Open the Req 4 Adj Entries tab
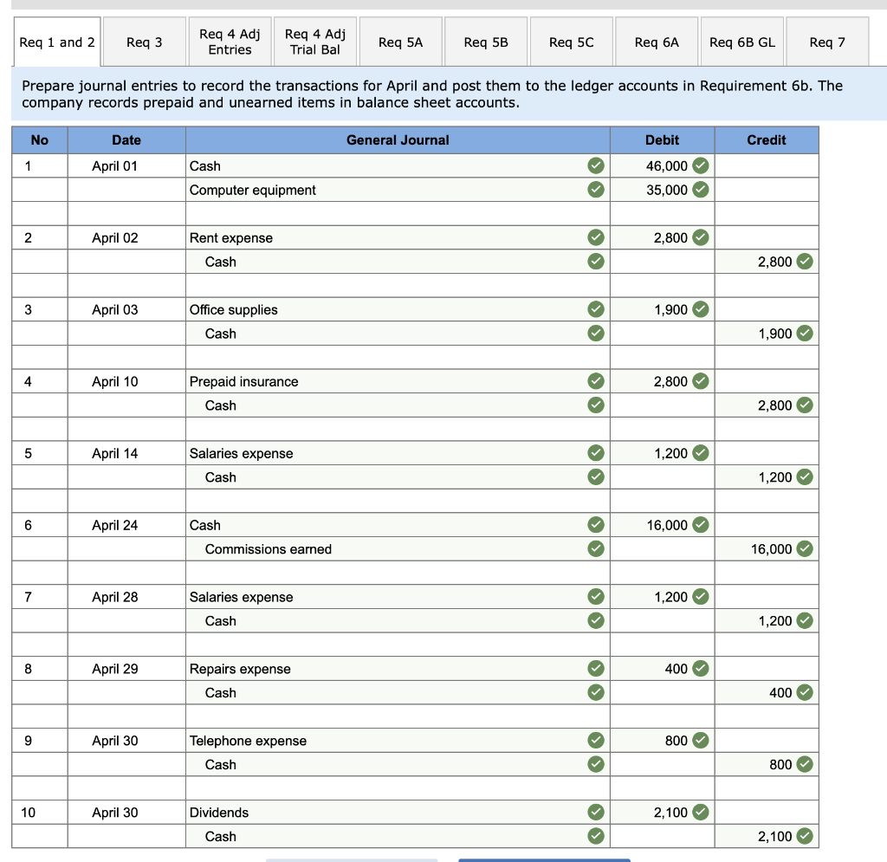This screenshot has height=862, width=887. pyautogui.click(x=230, y=42)
